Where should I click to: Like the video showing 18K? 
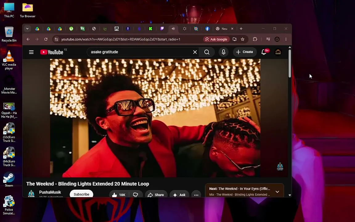tap(119, 195)
